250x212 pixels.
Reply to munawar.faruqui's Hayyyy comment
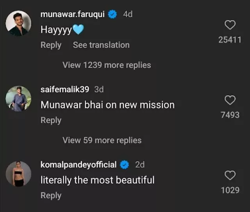pos(51,45)
